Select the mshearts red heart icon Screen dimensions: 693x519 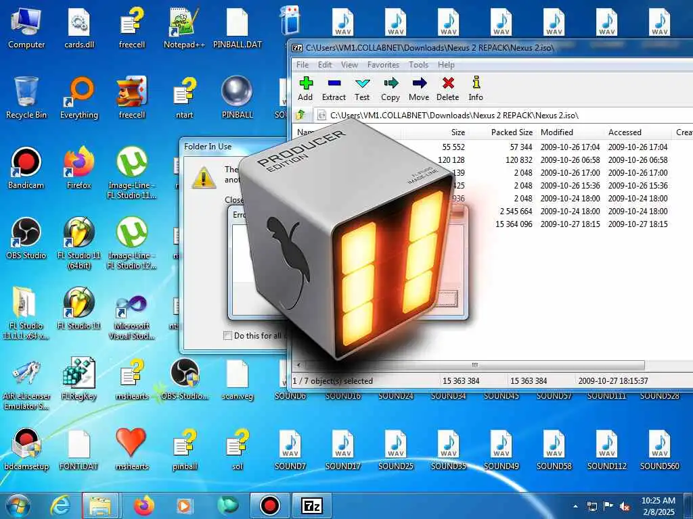coord(132,449)
